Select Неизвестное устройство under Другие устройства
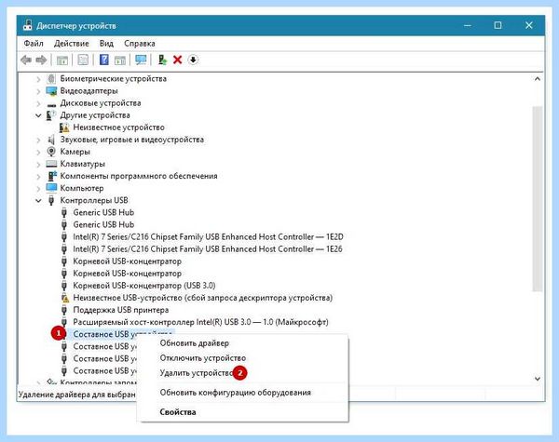The height and width of the screenshot is (442, 559). click(118, 127)
